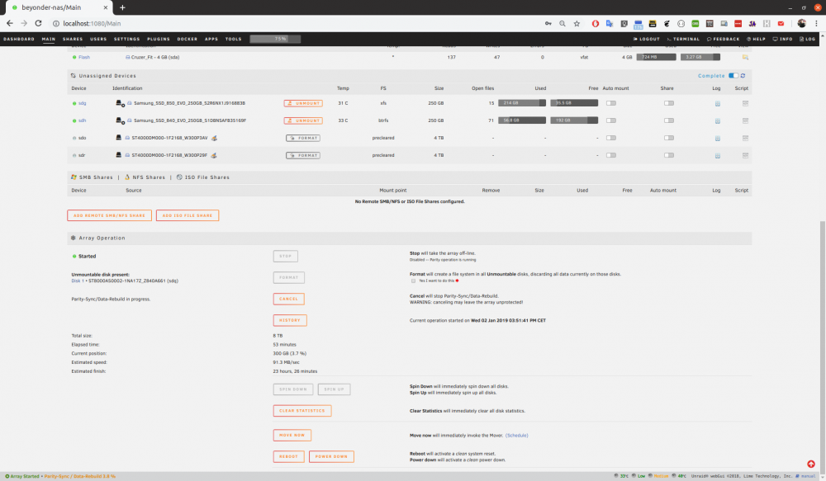826x481 pixels.
Task: Open parity History
Action: click(290, 320)
